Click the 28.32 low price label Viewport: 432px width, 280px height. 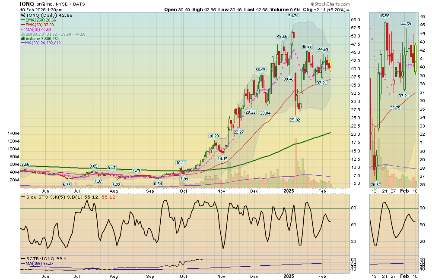[x=251, y=112]
